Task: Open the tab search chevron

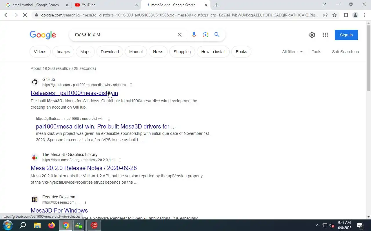Action: 324,4
